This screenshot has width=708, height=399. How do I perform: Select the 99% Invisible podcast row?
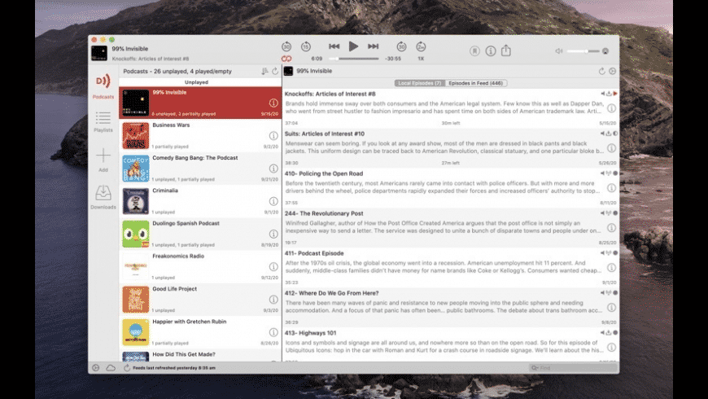coord(200,103)
